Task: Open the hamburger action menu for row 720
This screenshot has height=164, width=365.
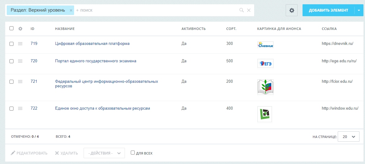Action: tap(20, 61)
